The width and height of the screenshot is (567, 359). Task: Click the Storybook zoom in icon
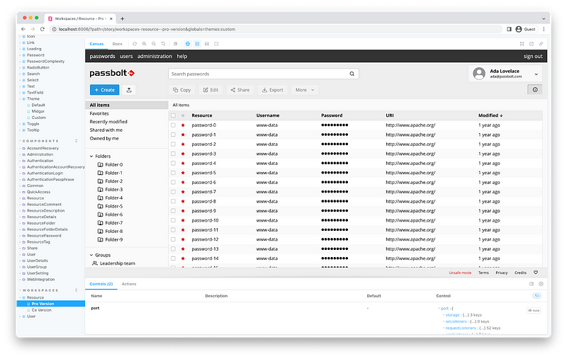(145, 44)
